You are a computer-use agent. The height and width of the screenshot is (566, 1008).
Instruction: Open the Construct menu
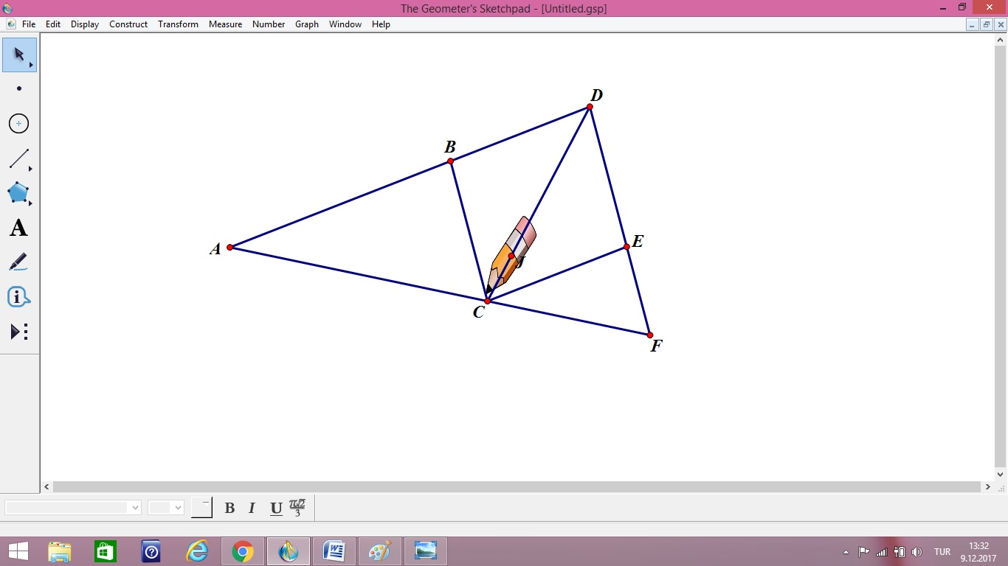point(128,24)
